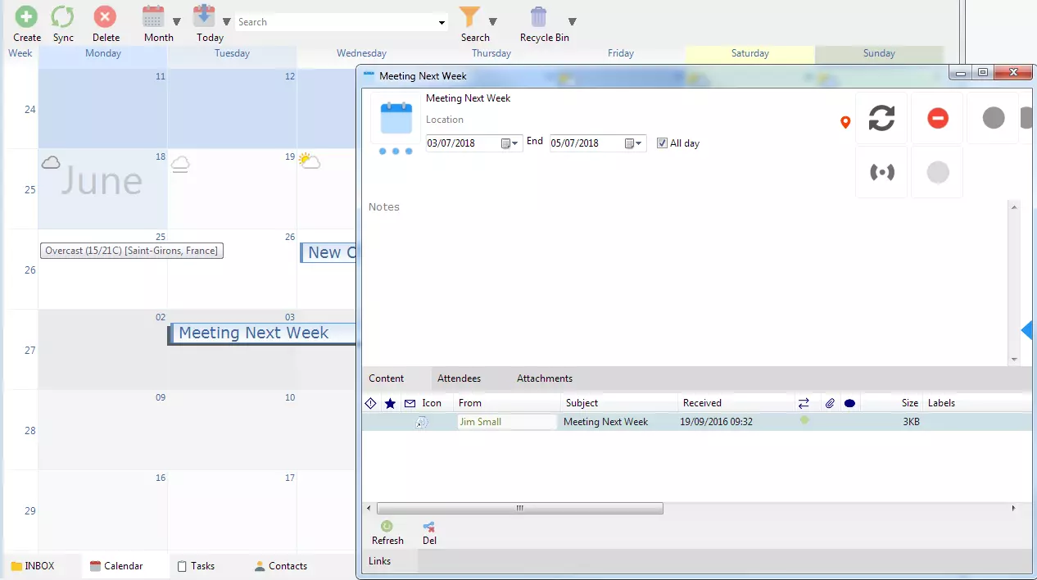The image size is (1037, 580).
Task: Open the Recycle Bin
Action: (x=539, y=17)
